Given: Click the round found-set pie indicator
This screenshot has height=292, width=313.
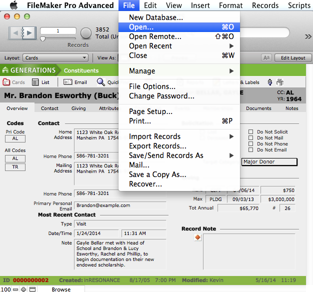Looking at the screenshot, I should [86, 33].
